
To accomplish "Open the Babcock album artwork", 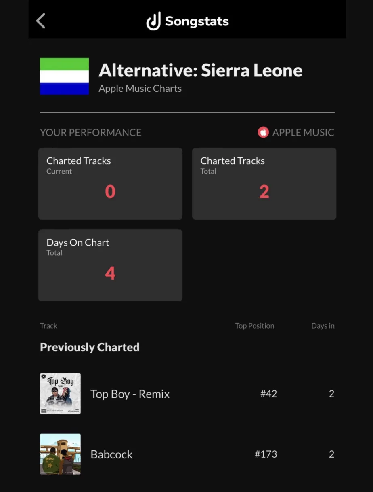I will (x=60, y=454).
